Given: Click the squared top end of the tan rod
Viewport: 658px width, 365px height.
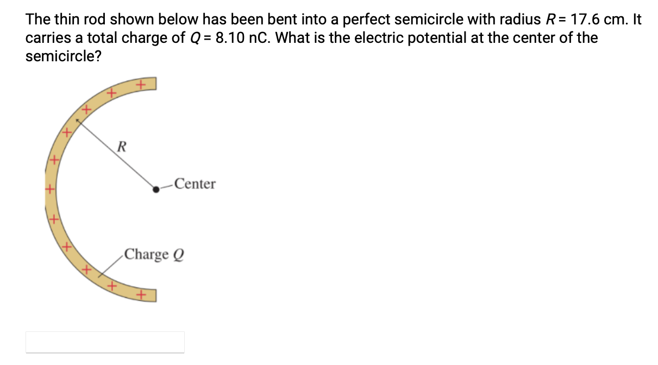Looking at the screenshot, I should (x=152, y=84).
